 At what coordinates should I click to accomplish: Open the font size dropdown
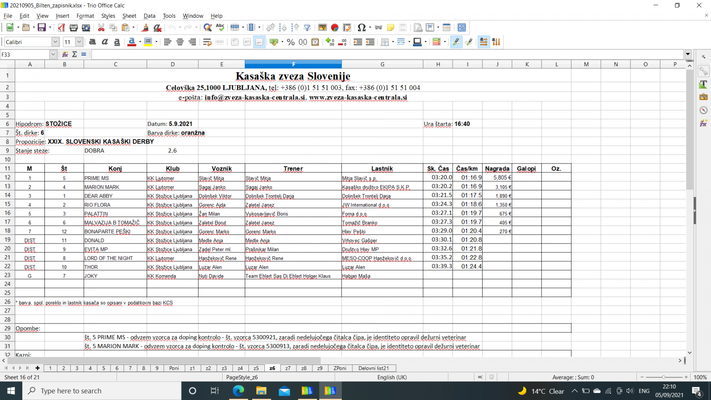79,42
